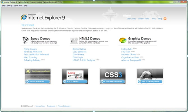Open the Terms of Use link
This screenshot has width=188, height=112.
(x=40, y=106)
